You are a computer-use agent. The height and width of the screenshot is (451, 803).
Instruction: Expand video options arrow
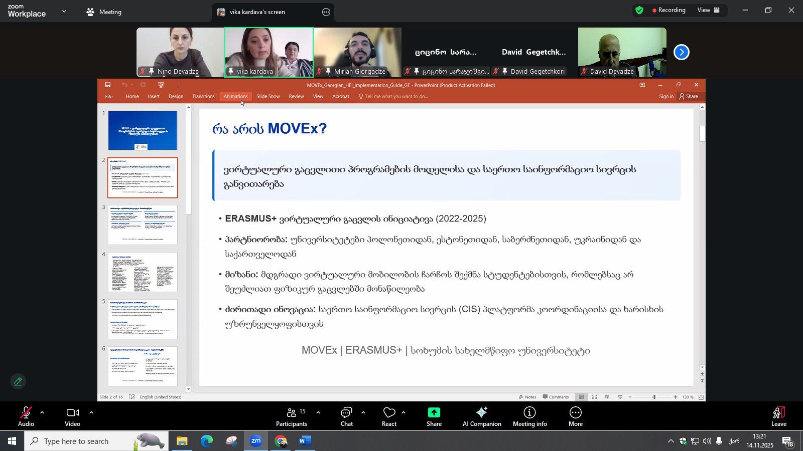[91, 412]
